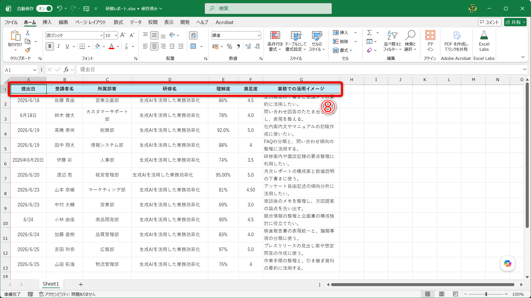Screen dimensions: 531x298
Task: Click the search box 検索
Action: click(268, 9)
